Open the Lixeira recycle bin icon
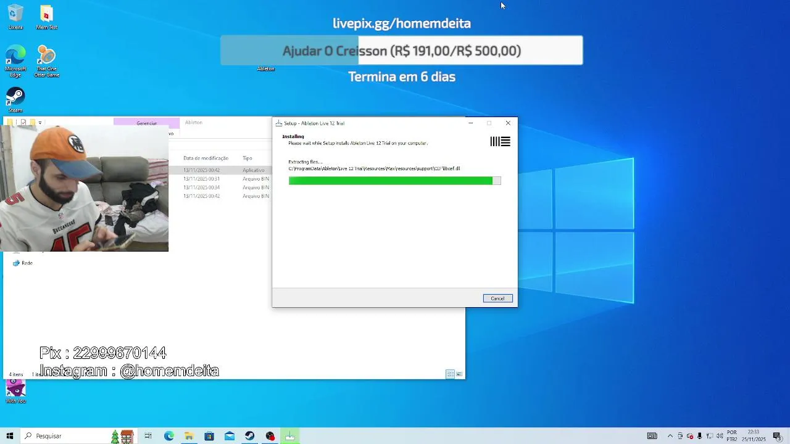The width and height of the screenshot is (790, 444). (15, 17)
